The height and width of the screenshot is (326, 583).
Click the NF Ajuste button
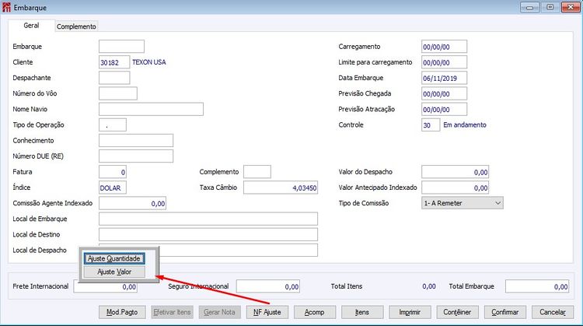click(267, 312)
